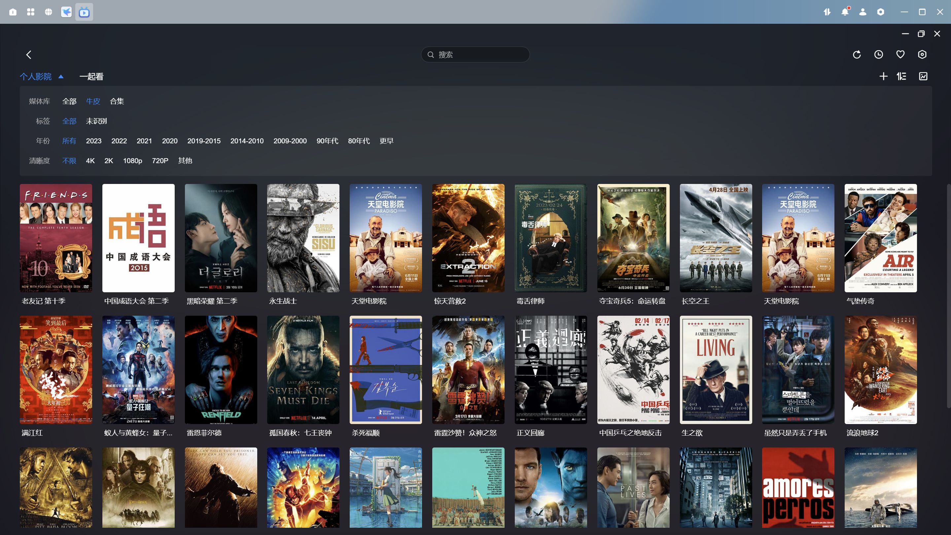
Task: Open the watch history clock icon
Action: pyautogui.click(x=879, y=54)
